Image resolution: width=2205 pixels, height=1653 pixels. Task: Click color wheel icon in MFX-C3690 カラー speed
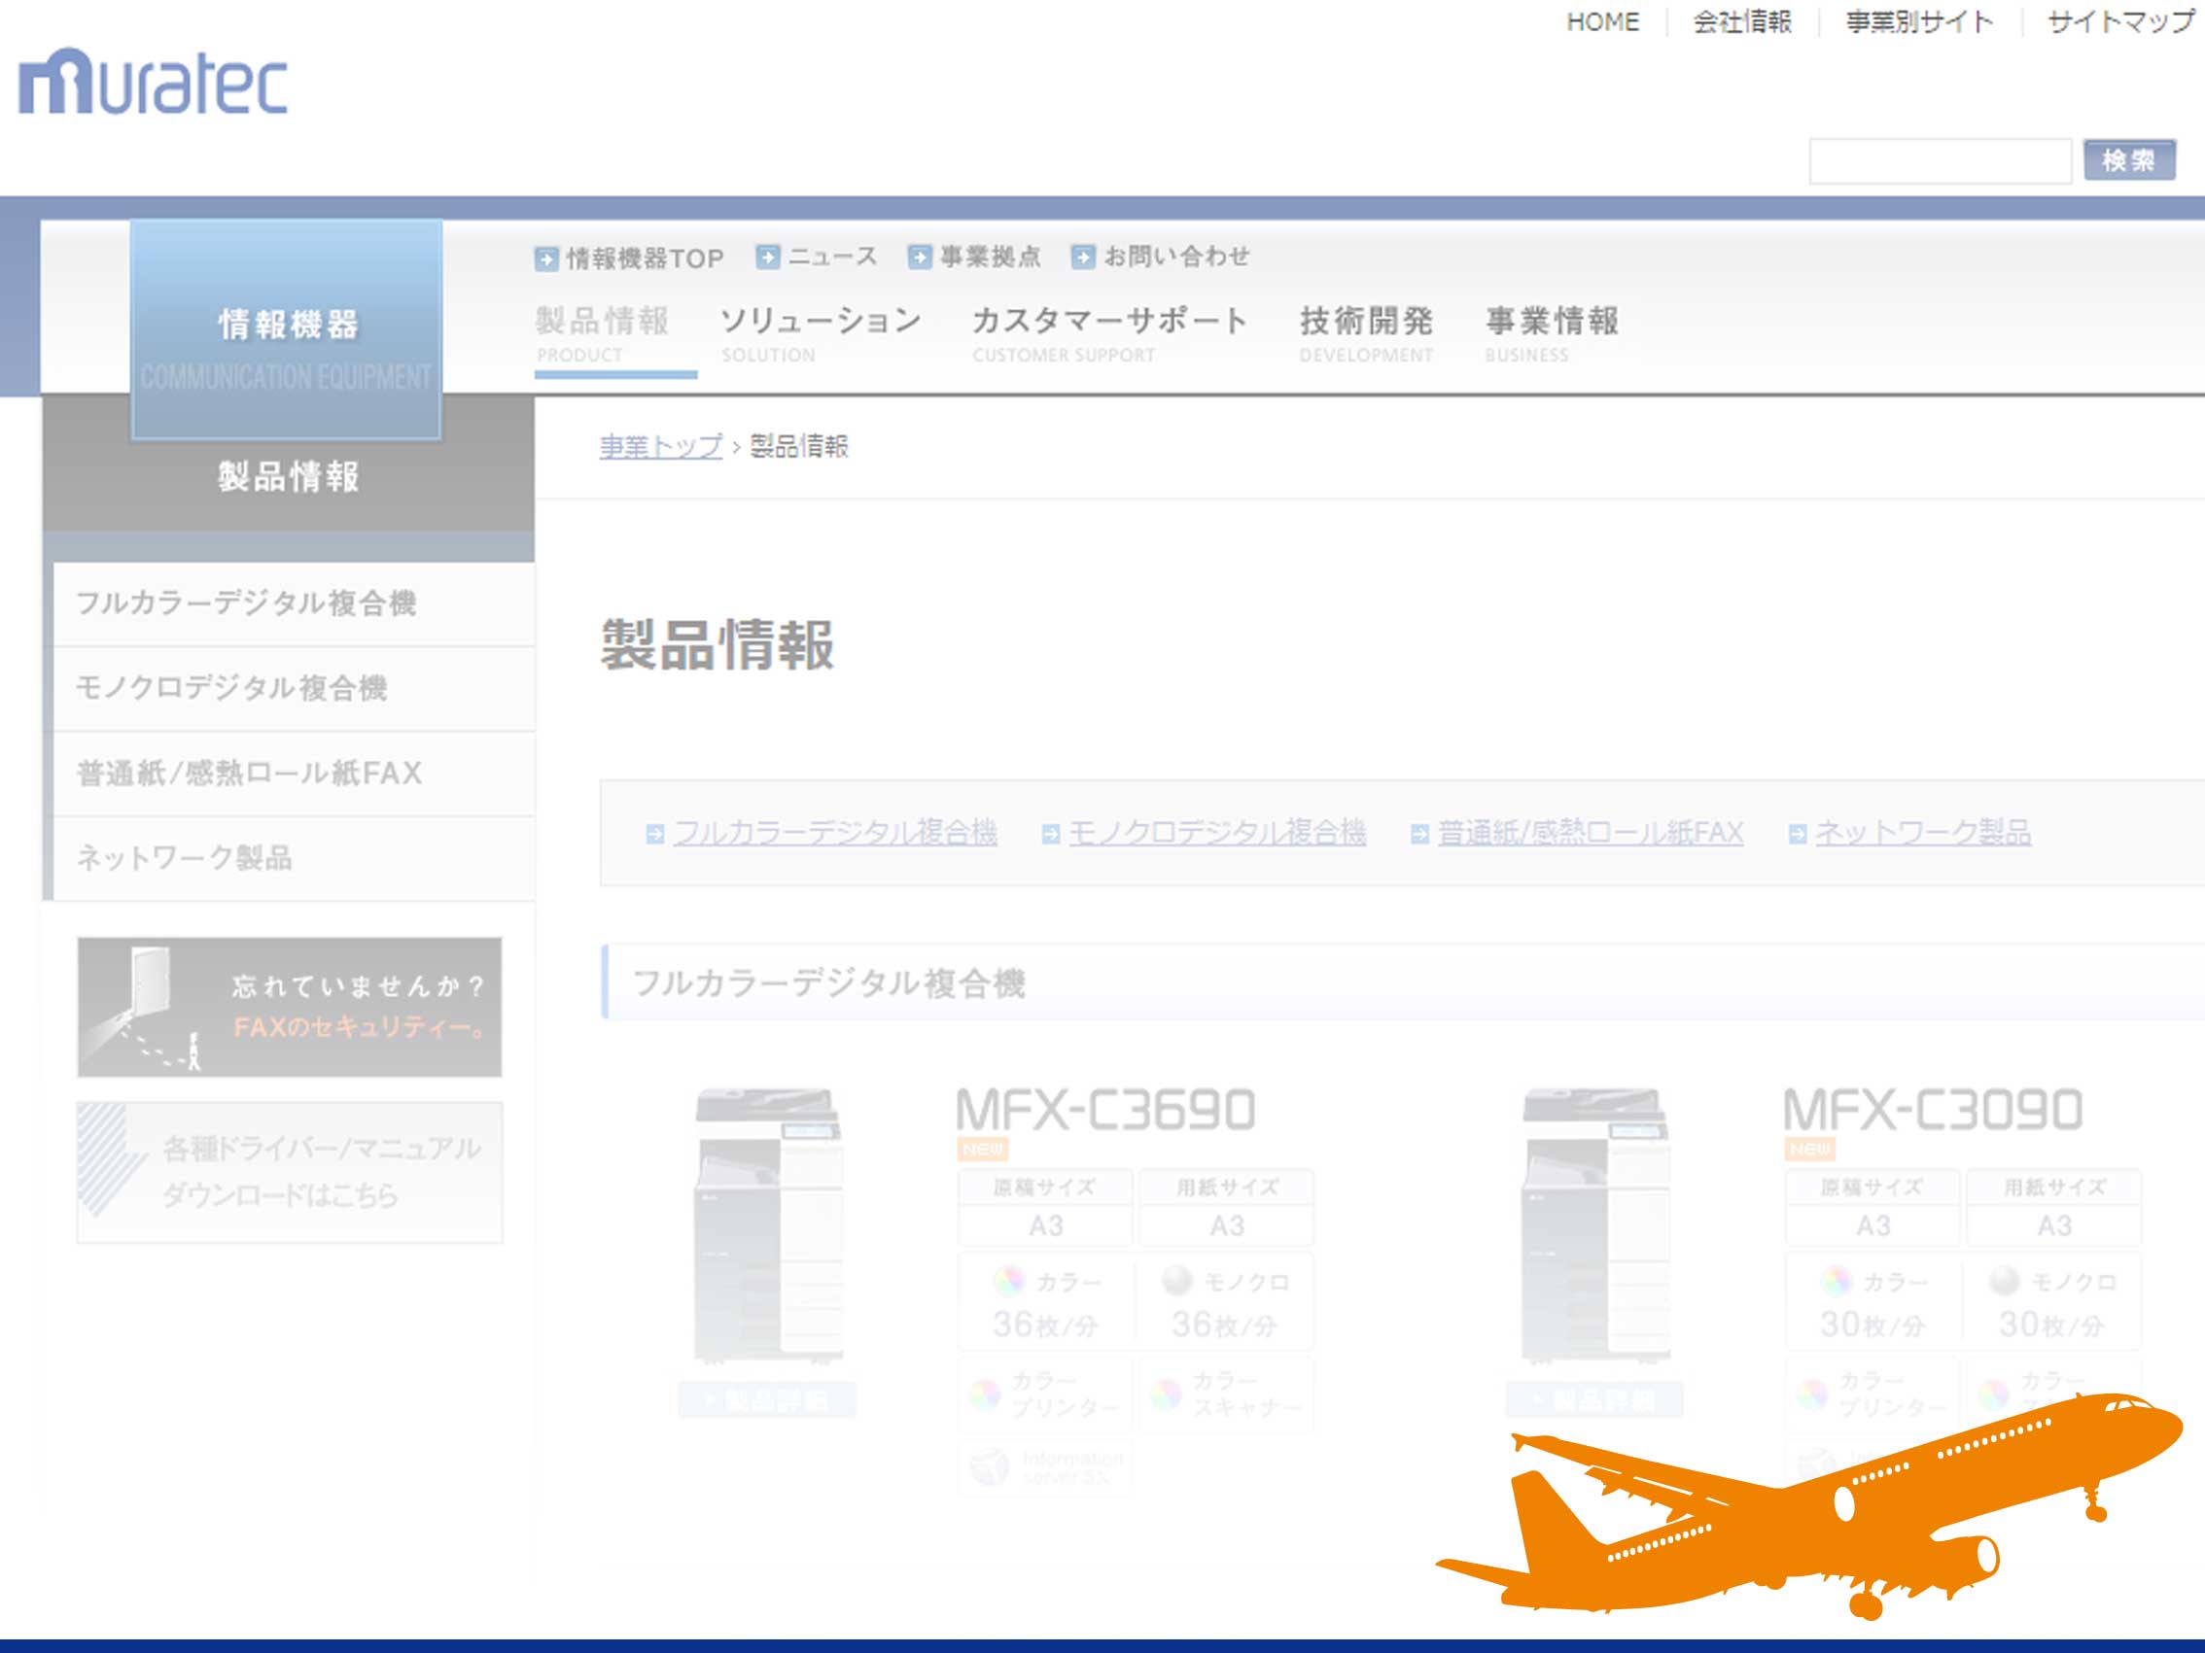[x=1009, y=1281]
